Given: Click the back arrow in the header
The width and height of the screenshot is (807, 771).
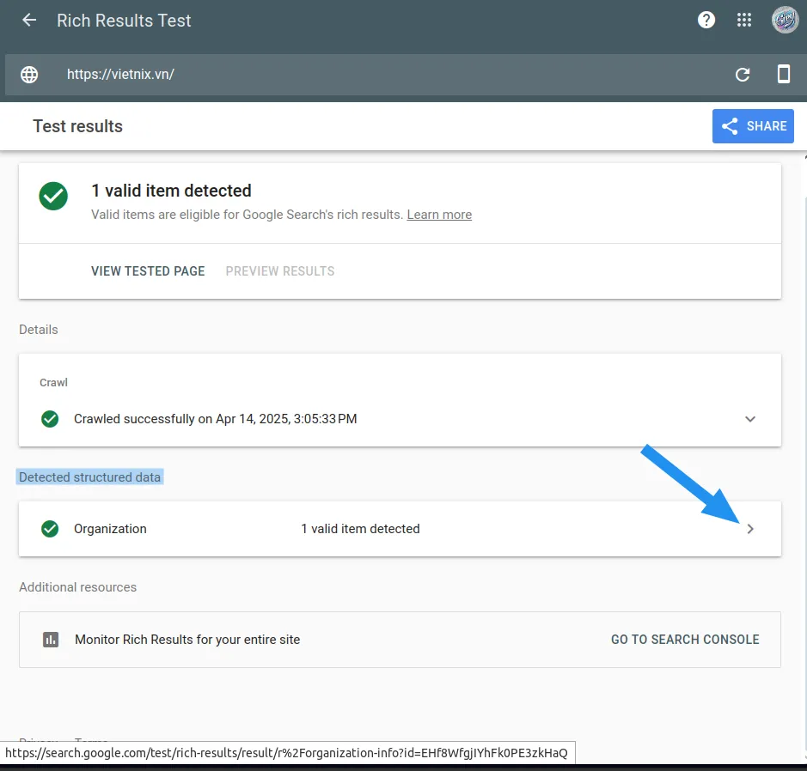Looking at the screenshot, I should 29,21.
